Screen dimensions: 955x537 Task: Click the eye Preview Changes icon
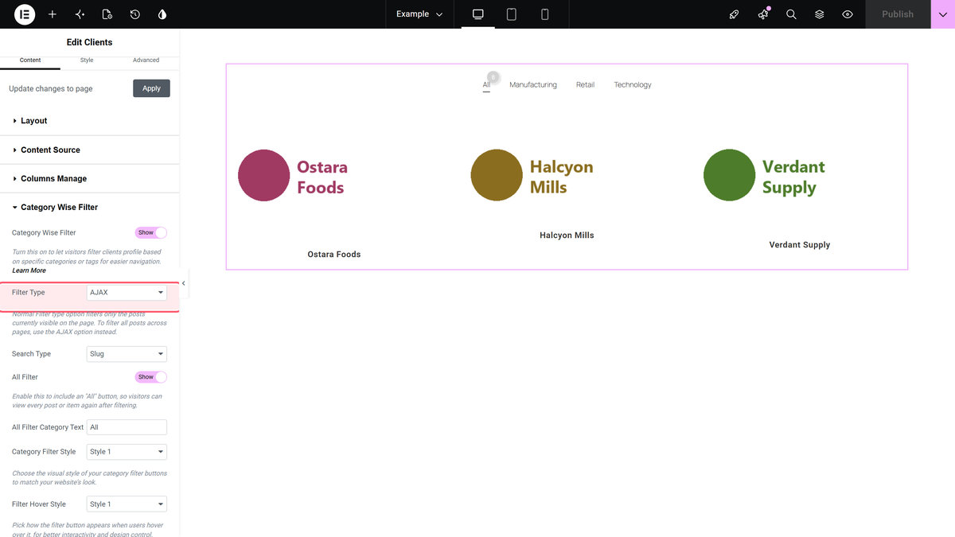[x=848, y=14]
